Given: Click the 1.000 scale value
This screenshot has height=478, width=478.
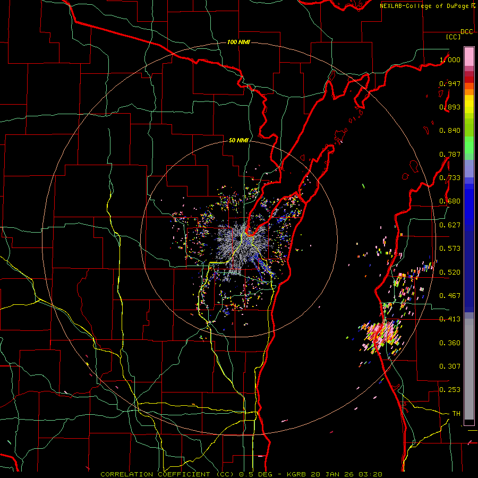Looking at the screenshot, I should (450, 59).
